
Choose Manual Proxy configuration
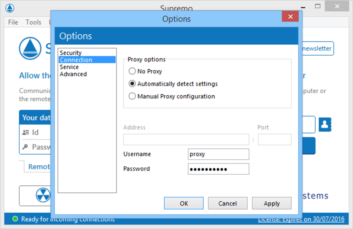[132, 96]
